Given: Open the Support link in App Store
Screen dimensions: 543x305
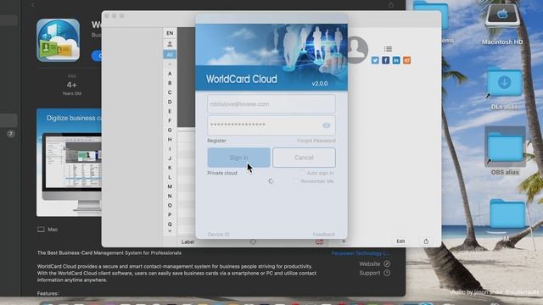Looking at the screenshot, I should coord(375,273).
